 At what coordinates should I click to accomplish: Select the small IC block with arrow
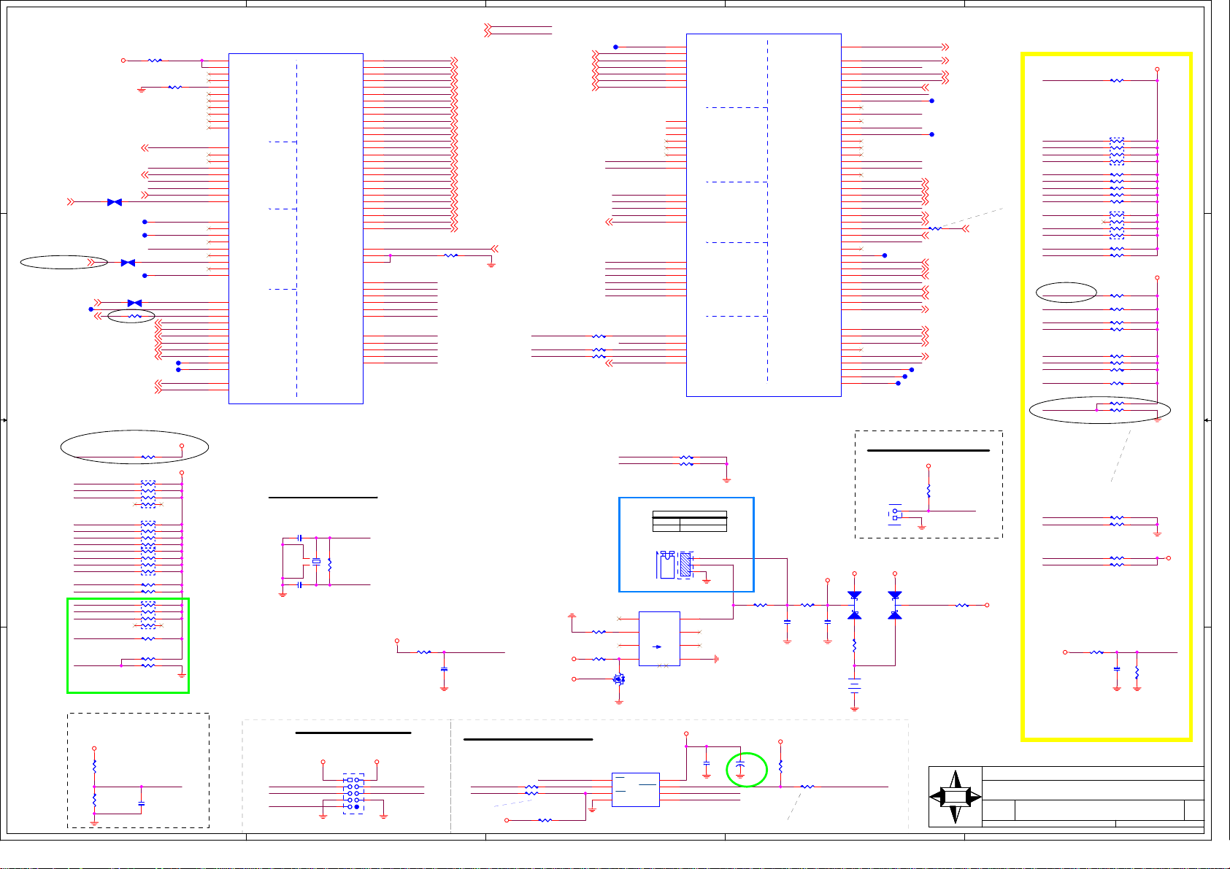(659, 638)
